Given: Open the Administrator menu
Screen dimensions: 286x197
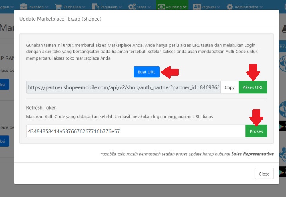Looking at the screenshot, I should pyautogui.click(x=245, y=7).
